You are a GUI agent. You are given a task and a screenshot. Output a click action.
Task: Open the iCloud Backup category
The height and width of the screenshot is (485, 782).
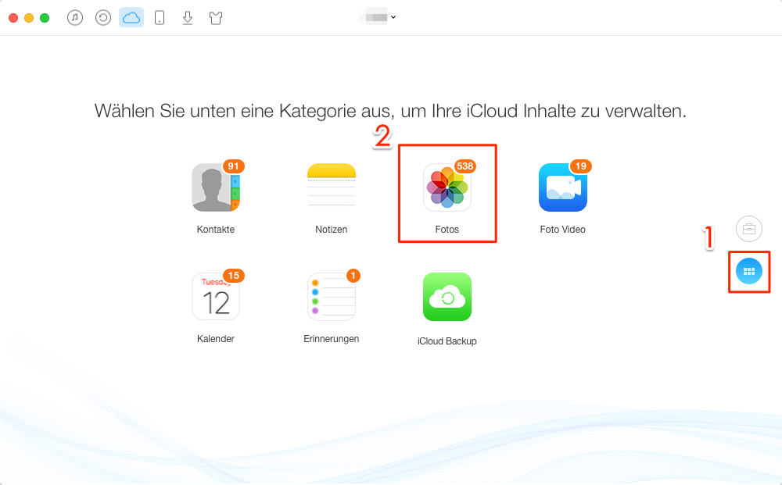point(447,297)
